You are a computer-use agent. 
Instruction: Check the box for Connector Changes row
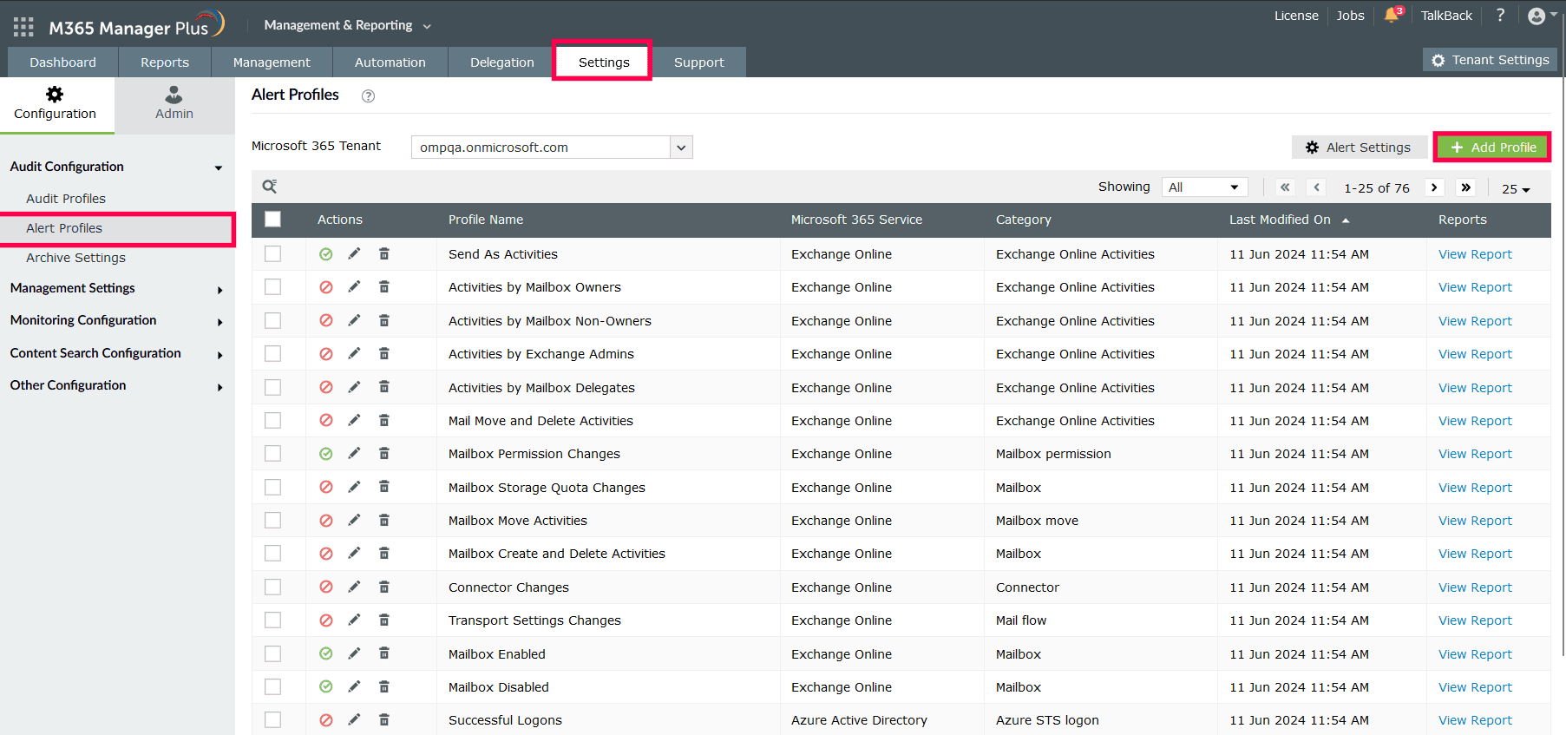click(272, 587)
